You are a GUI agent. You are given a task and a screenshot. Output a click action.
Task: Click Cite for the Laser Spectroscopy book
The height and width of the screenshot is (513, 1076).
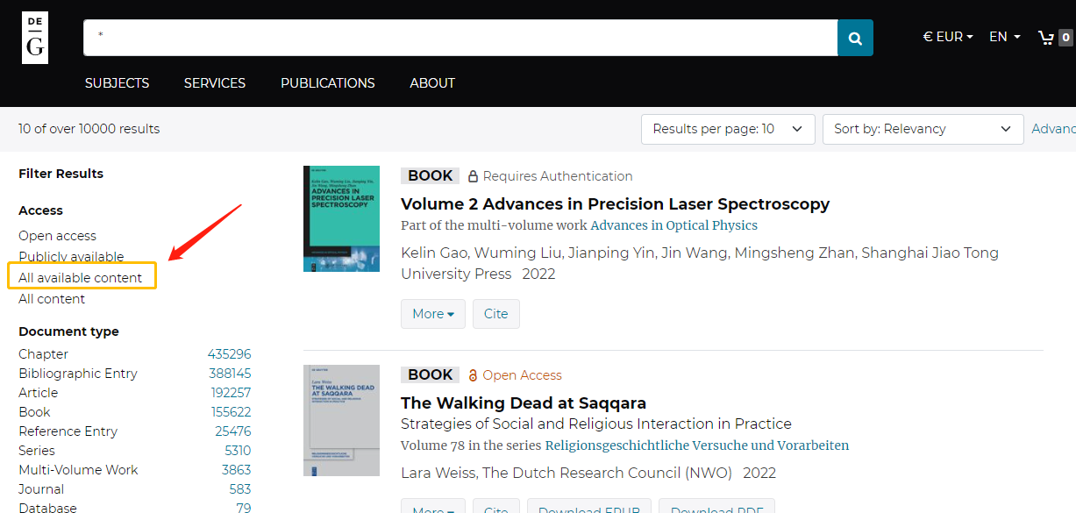[x=495, y=314]
